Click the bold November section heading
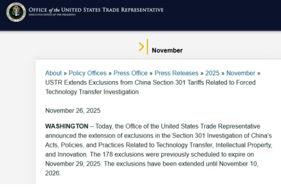281x188 pixels. click(167, 50)
